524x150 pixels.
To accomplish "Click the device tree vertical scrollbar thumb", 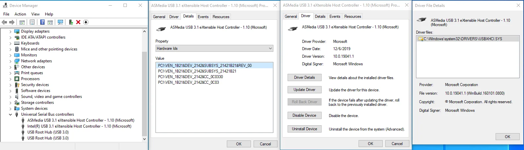I will tap(144, 94).
